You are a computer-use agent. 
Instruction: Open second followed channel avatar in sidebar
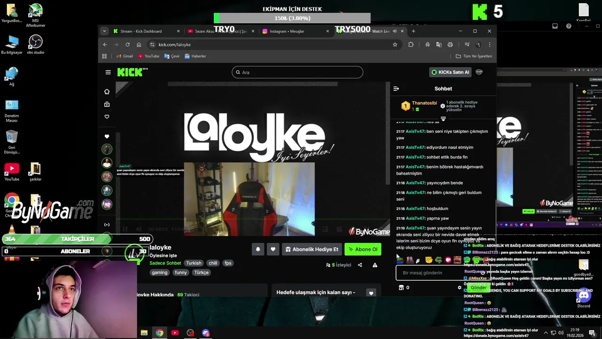tap(107, 163)
